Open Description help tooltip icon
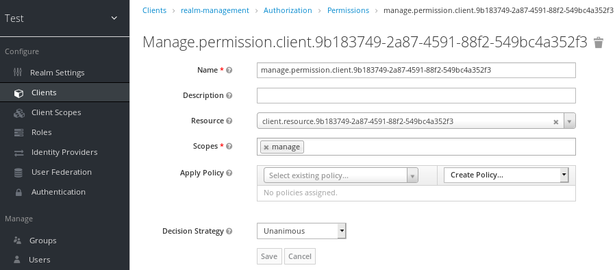The image size is (615, 270). click(229, 95)
